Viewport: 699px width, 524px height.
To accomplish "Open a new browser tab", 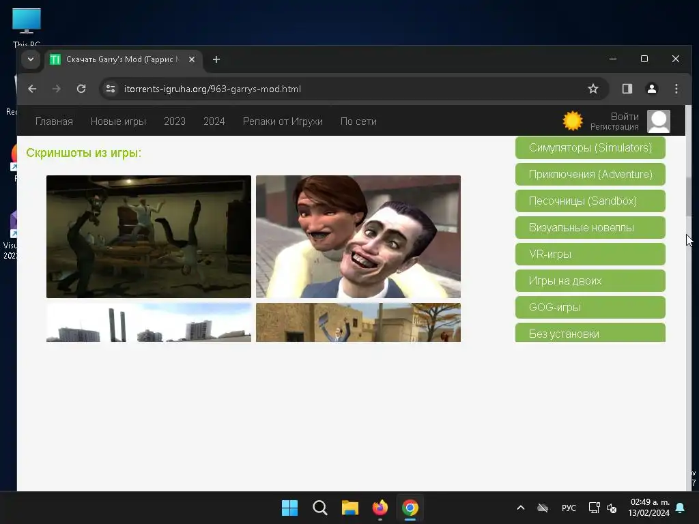I will [x=216, y=59].
